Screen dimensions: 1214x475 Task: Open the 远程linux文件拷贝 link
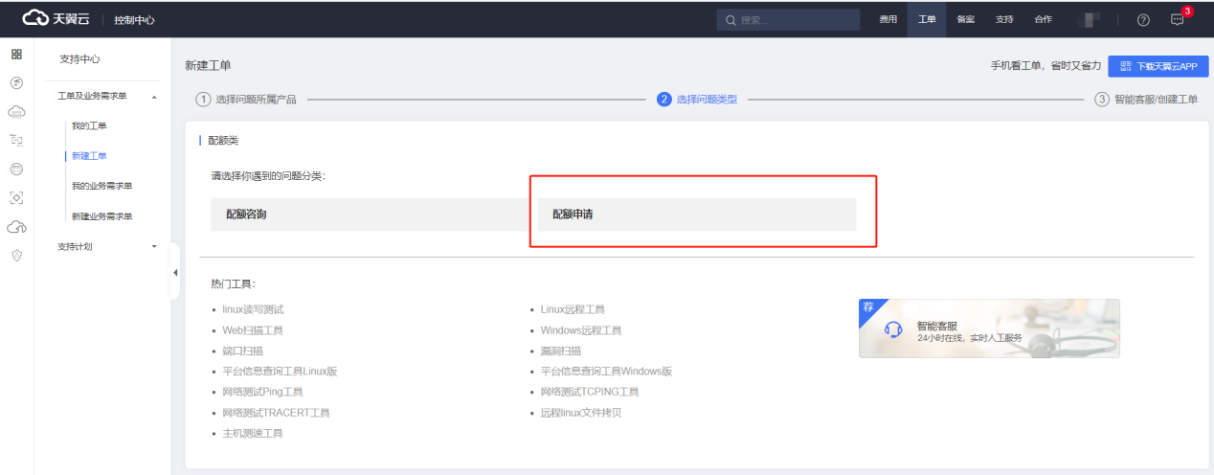pyautogui.click(x=581, y=413)
